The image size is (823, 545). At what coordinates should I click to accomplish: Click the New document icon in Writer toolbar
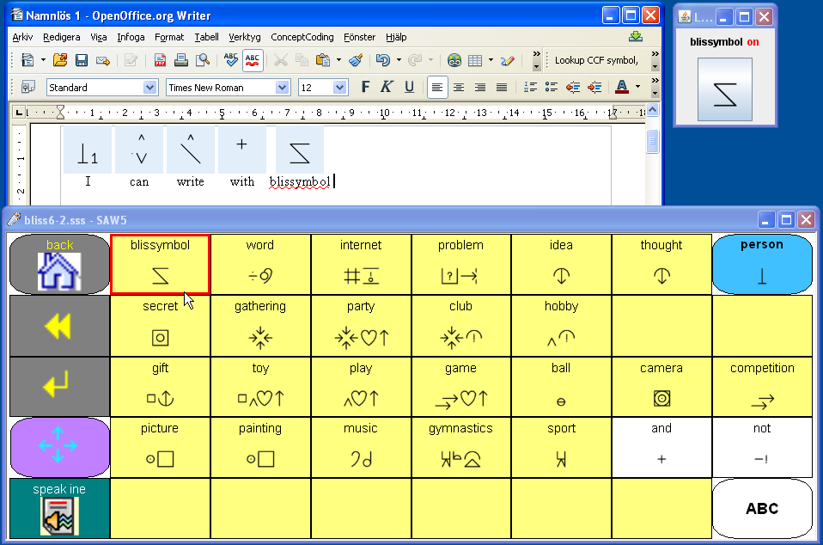(27, 60)
